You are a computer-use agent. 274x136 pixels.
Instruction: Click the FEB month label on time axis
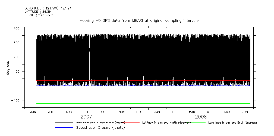pos(174,112)
